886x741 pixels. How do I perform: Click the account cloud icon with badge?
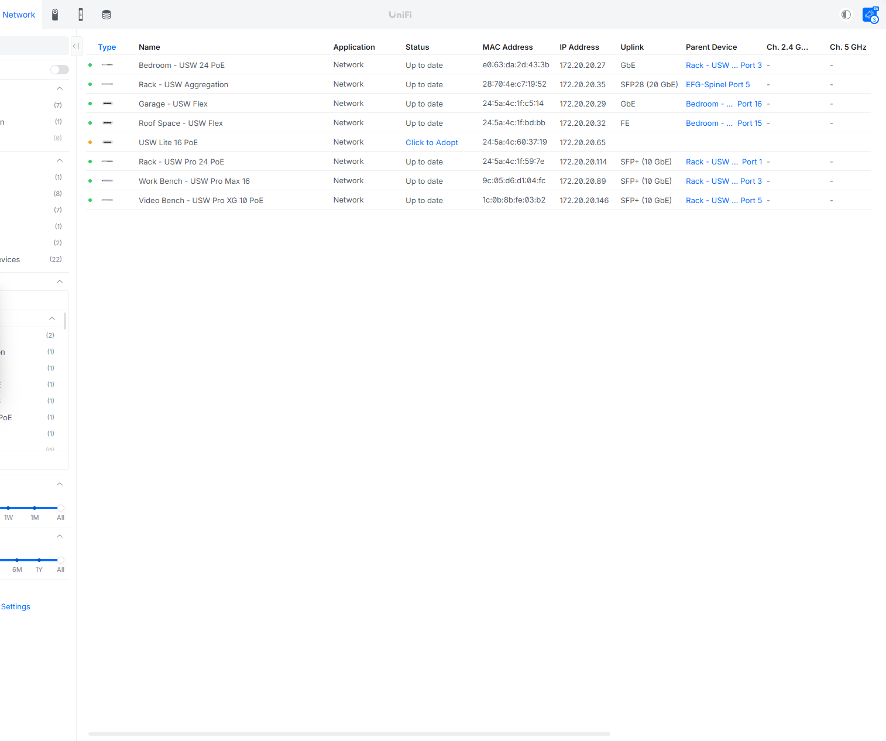click(x=870, y=15)
